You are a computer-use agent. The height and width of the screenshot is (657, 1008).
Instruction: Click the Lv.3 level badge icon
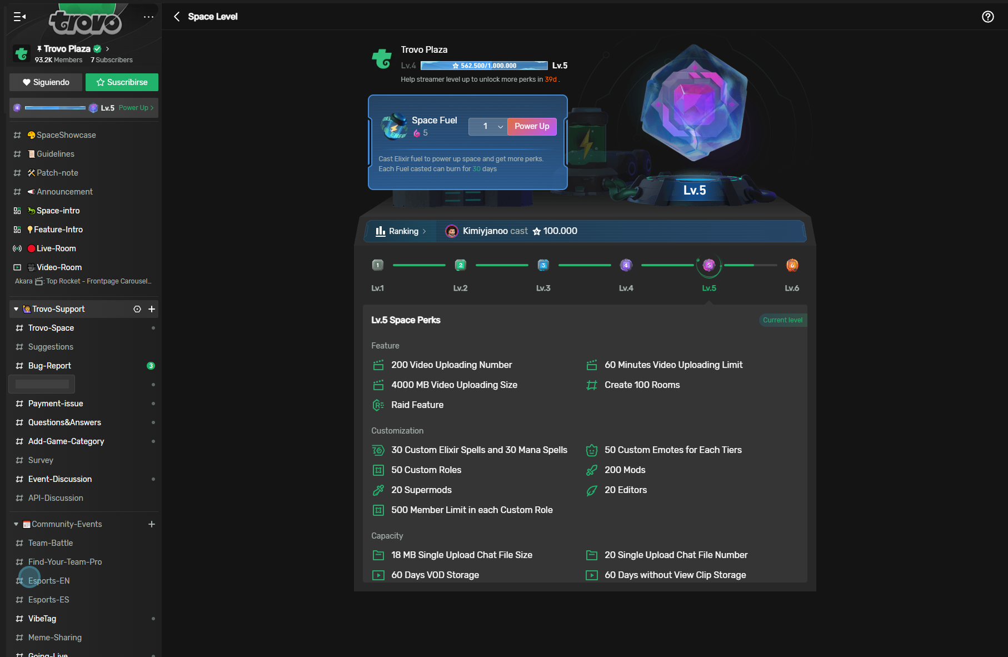click(543, 265)
